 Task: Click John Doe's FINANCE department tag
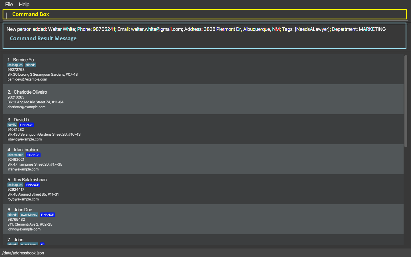click(x=47, y=215)
